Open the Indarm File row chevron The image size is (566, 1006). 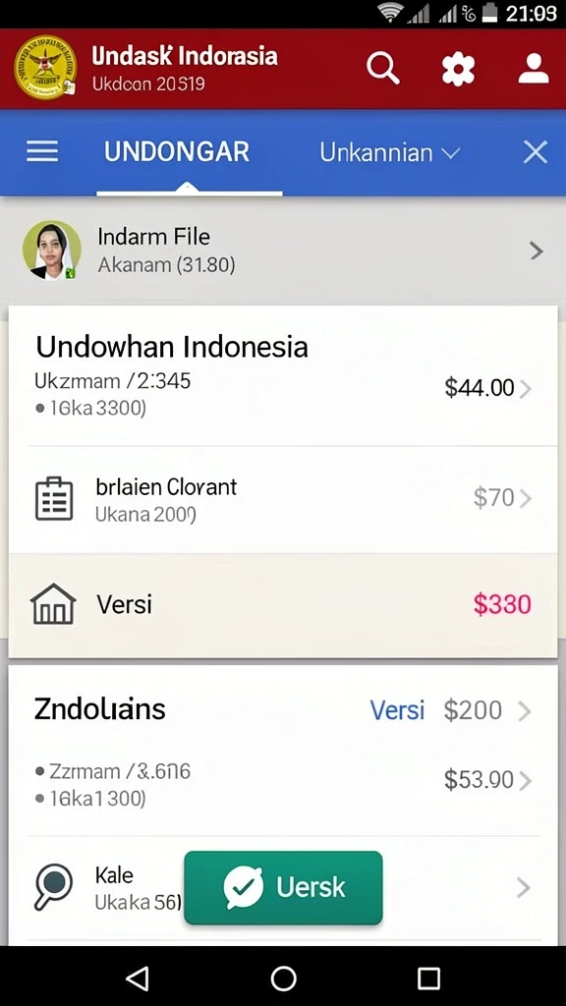(538, 251)
